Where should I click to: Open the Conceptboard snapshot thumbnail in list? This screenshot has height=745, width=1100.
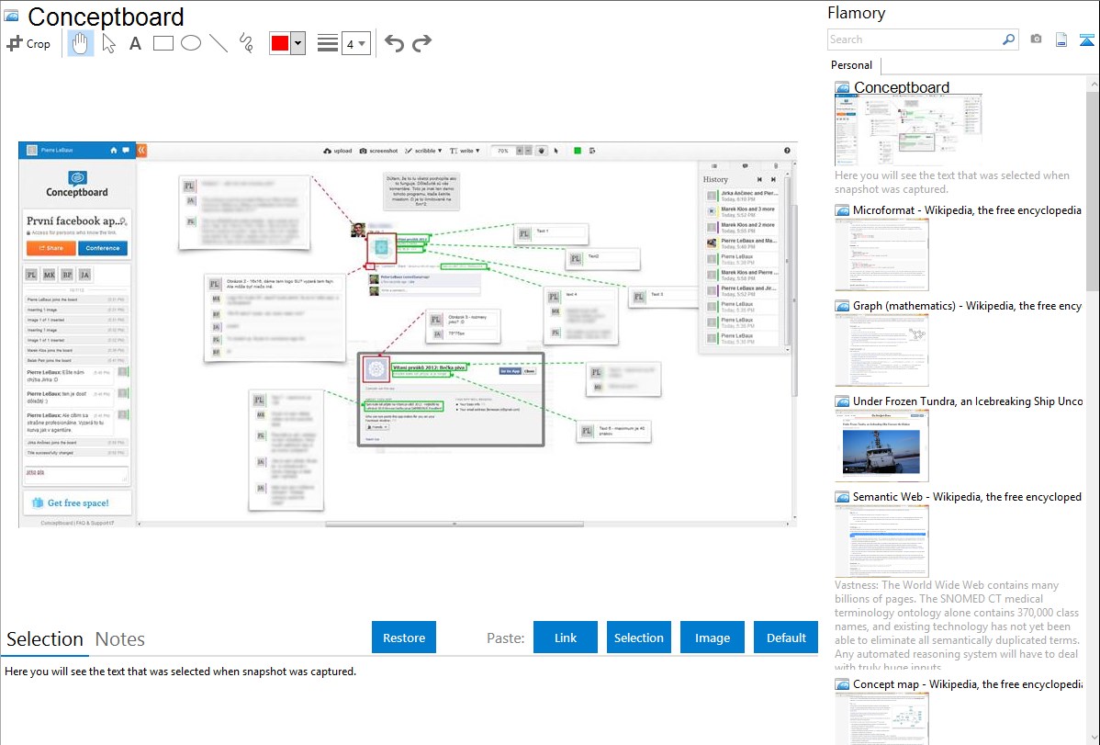tap(908, 130)
